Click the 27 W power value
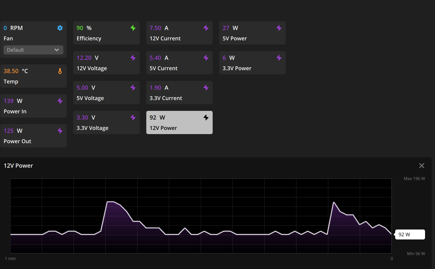Viewport: 435px width, 269px height. tap(230, 28)
